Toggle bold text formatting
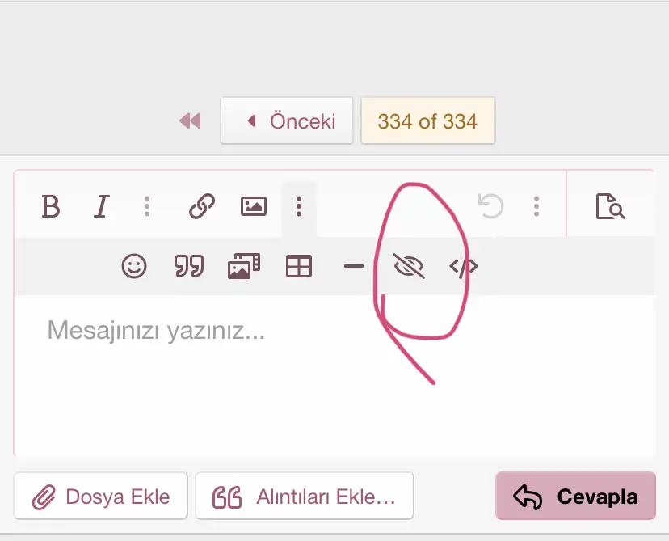Image resolution: width=669 pixels, height=541 pixels. pyautogui.click(x=51, y=207)
